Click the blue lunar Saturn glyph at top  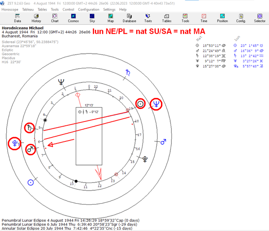click(128, 72)
